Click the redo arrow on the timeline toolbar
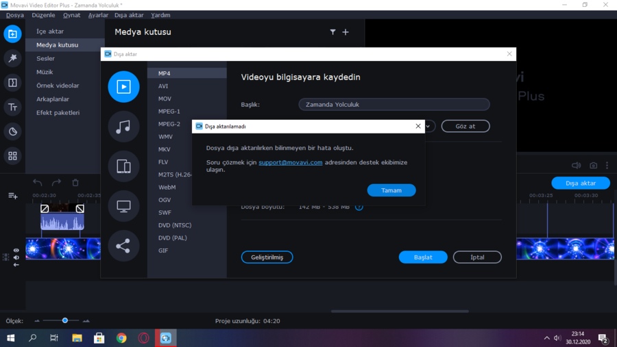The image size is (617, 347). click(56, 182)
